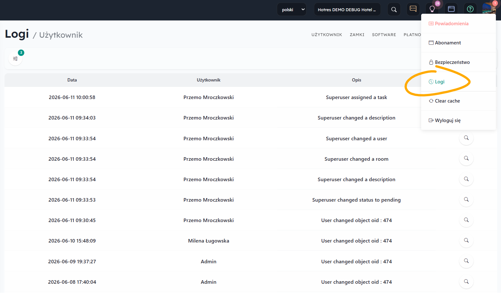Click date 2026-06-10 15:48:09
501x293 pixels.
(72, 241)
